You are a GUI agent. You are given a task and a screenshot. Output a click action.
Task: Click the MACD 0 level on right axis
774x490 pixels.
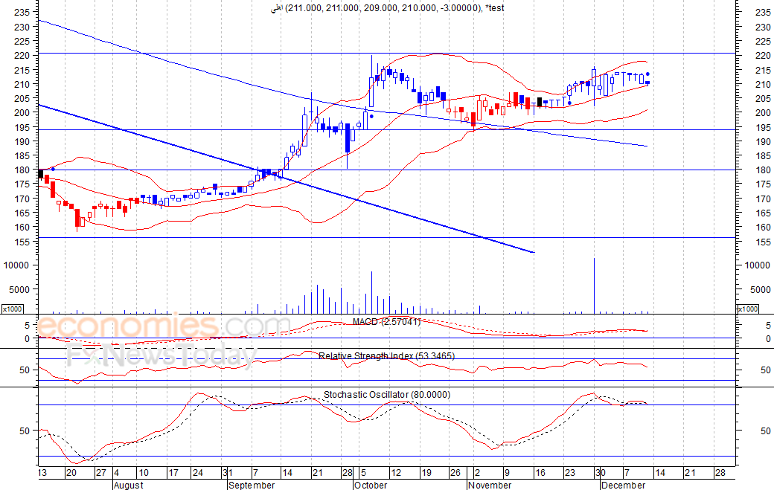point(767,339)
